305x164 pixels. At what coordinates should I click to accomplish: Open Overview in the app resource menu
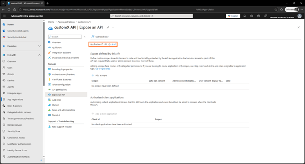(x=56, y=42)
